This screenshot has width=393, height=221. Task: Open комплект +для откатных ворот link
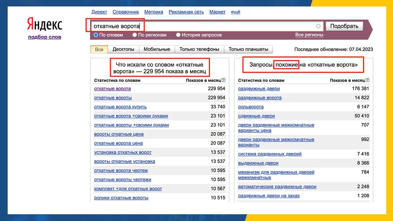point(128,189)
